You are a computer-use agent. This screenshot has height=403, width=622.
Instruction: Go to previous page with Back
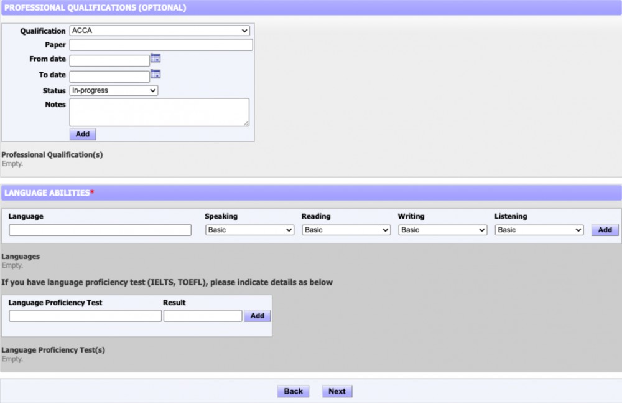point(293,391)
